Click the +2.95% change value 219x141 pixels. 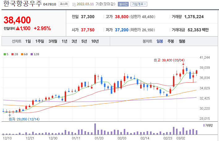(x=42, y=29)
